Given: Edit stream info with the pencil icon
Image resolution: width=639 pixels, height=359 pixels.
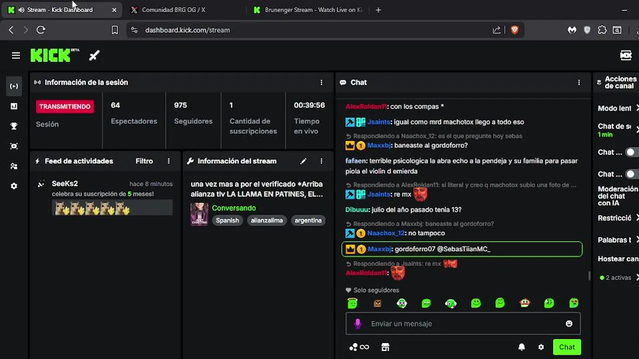Looking at the screenshot, I should [303, 161].
